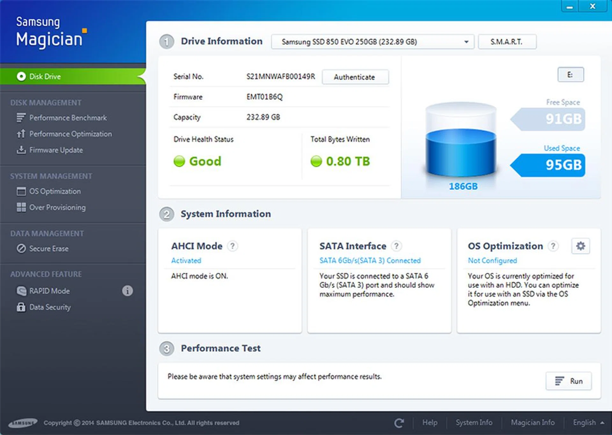Screen dimensions: 612x435
Task: Select the Disk Drive tab
Action: point(45,76)
